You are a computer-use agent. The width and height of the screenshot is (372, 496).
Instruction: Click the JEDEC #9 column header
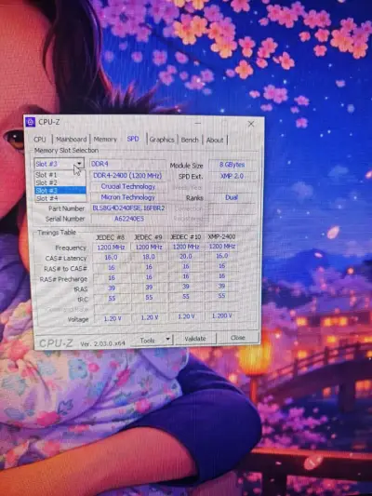tap(148, 237)
